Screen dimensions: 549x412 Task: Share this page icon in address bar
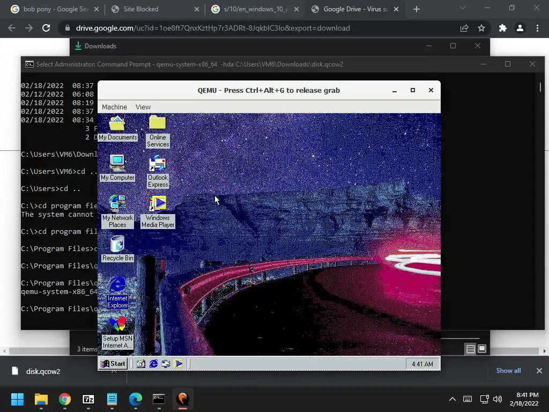pyautogui.click(x=464, y=28)
